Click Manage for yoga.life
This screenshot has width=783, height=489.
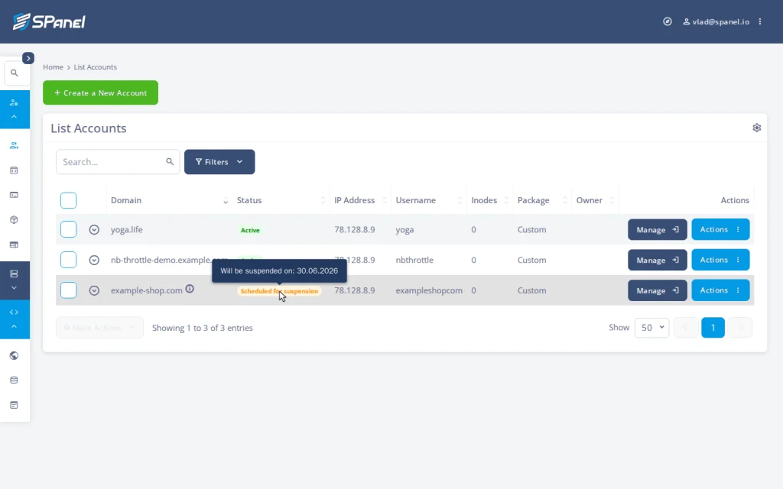tap(657, 229)
